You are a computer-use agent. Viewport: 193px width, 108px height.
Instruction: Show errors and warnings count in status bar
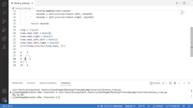(8, 106)
